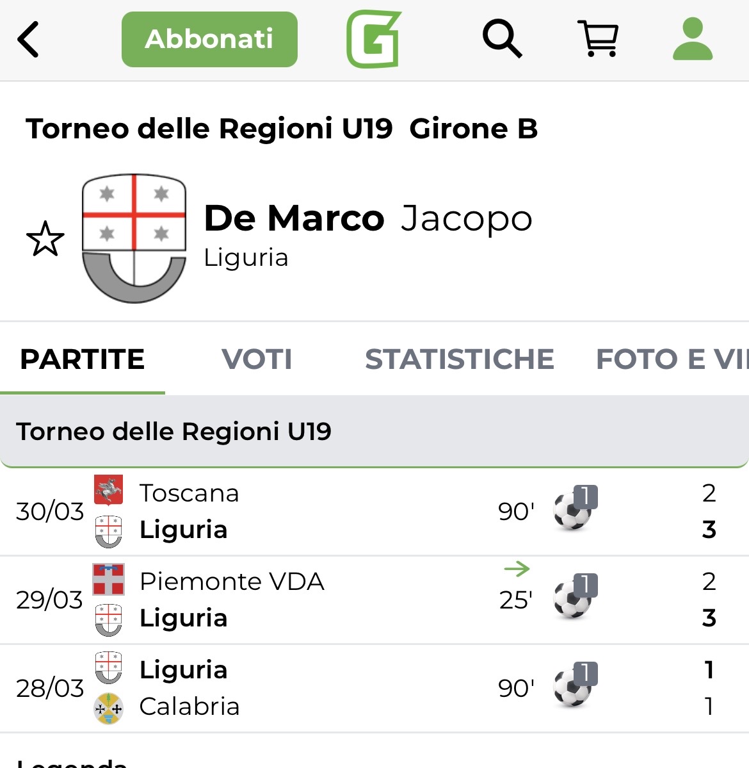Open the Toscana team link

click(189, 493)
